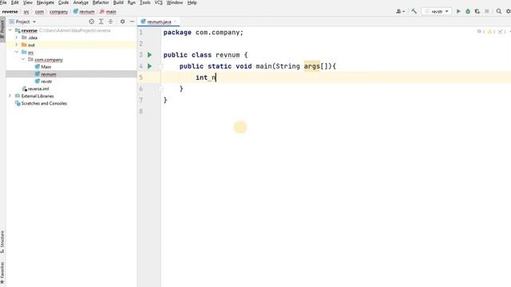Open the VCS menu
511x287 pixels.
(158, 2)
